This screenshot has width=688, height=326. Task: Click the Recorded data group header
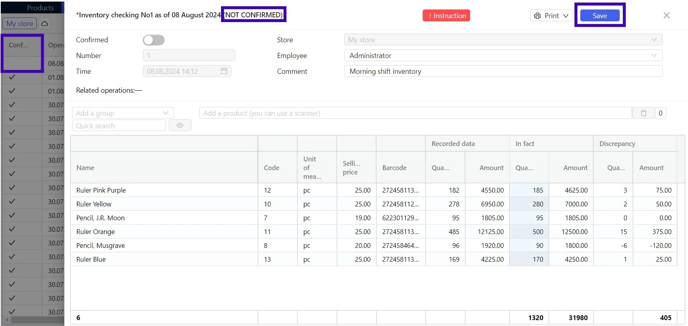[467, 144]
